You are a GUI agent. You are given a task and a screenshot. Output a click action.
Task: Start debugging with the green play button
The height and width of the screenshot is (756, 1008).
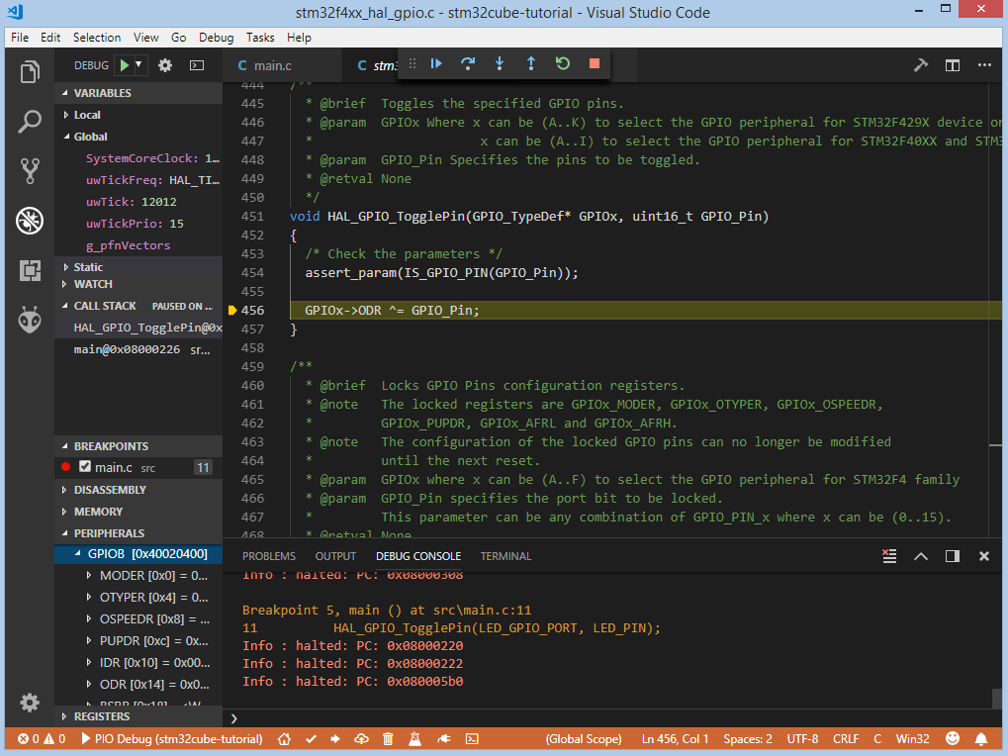[x=125, y=65]
